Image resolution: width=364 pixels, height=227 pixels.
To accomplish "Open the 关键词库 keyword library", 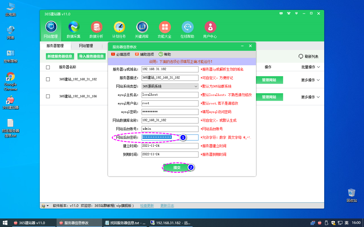I will click(x=142, y=30).
